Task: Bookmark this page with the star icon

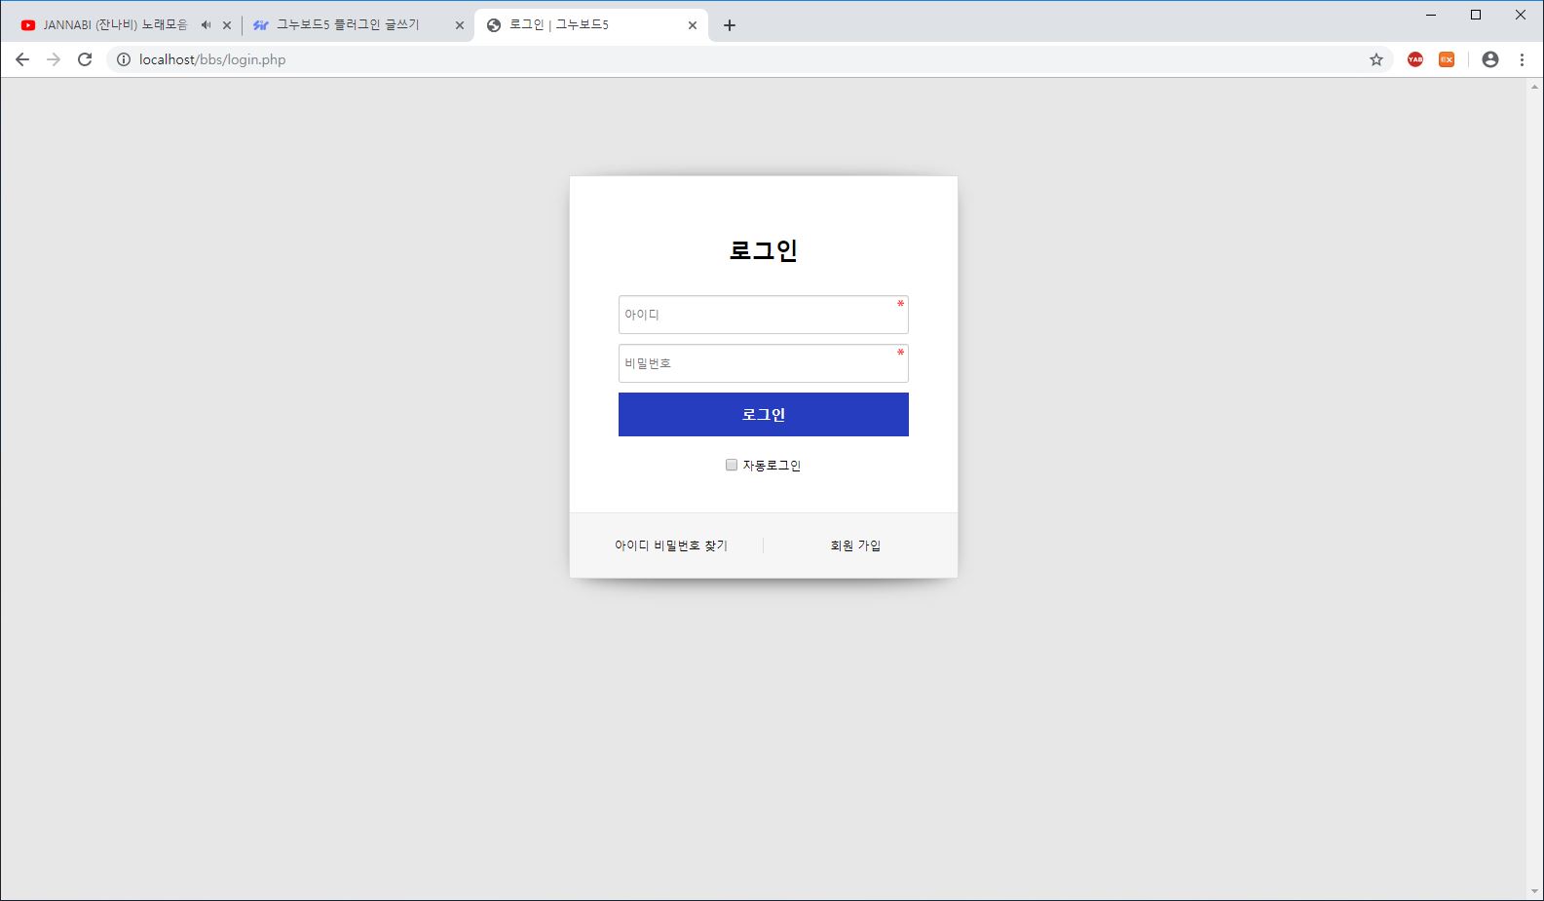Action: (x=1375, y=59)
